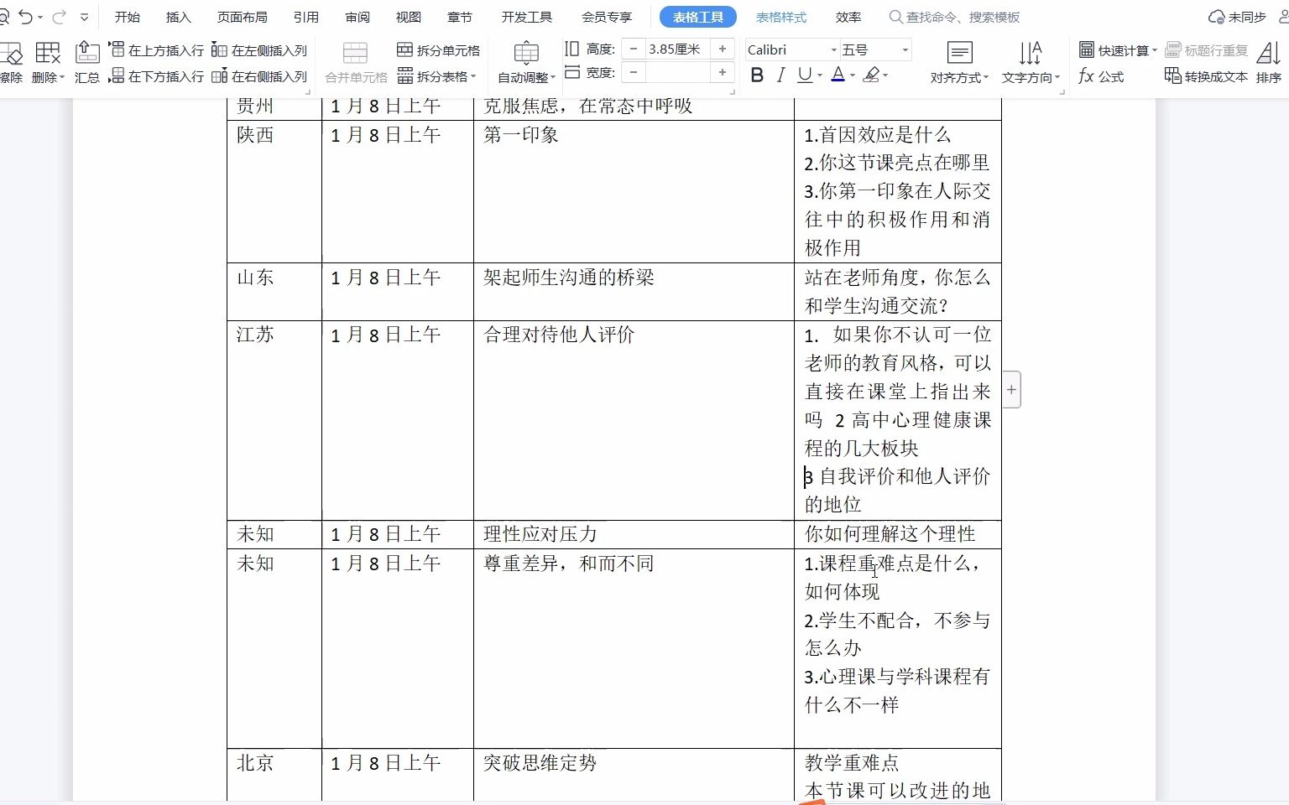Open the 引用 tab
Viewport: 1289px width, 805px height.
(x=305, y=17)
